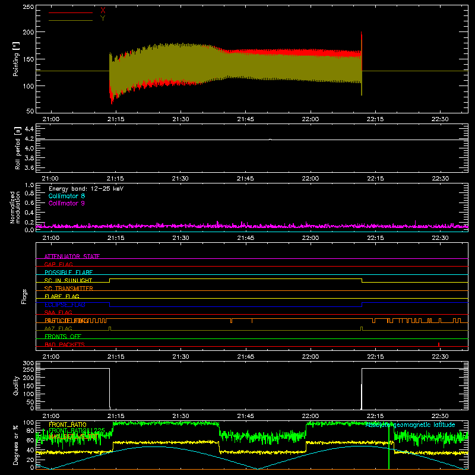Click the AA7_FLAG label
This screenshot has width=475, height=475.
58,328
